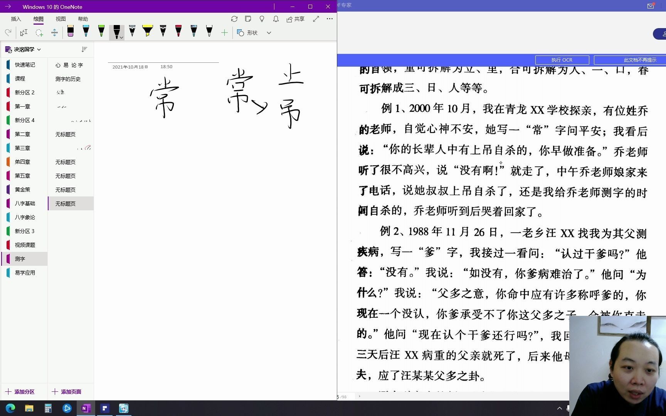The image size is (666, 416).
Task: Select the black pencil tool
Action: 163,31
